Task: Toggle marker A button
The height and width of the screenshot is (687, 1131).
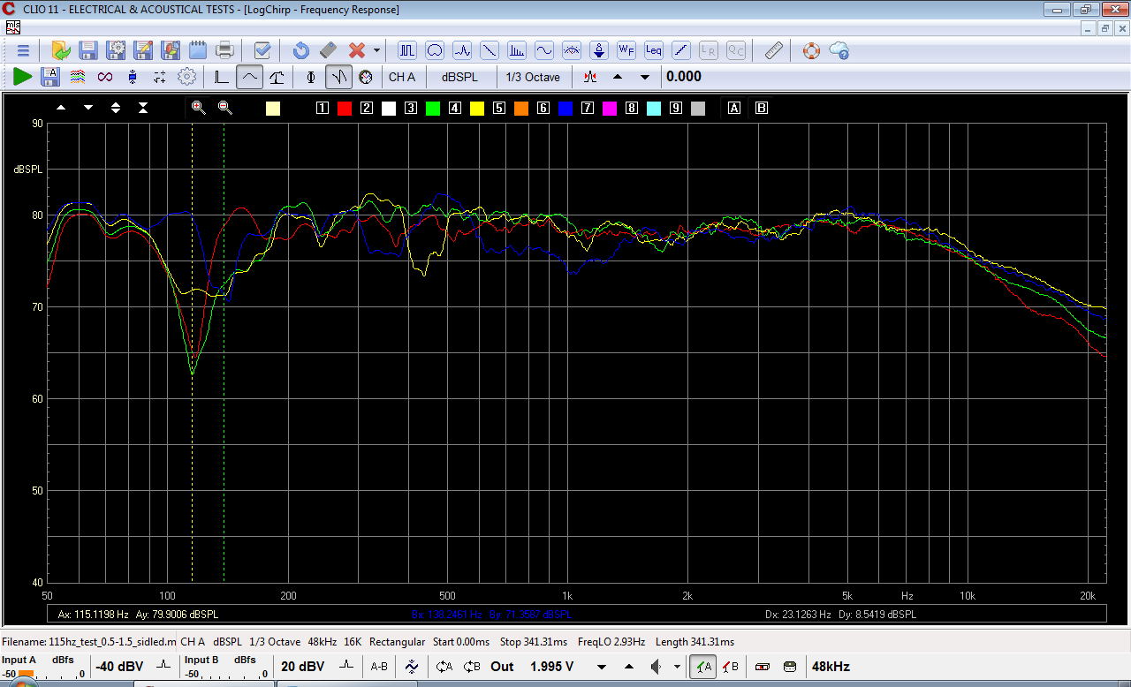Action: tap(734, 108)
